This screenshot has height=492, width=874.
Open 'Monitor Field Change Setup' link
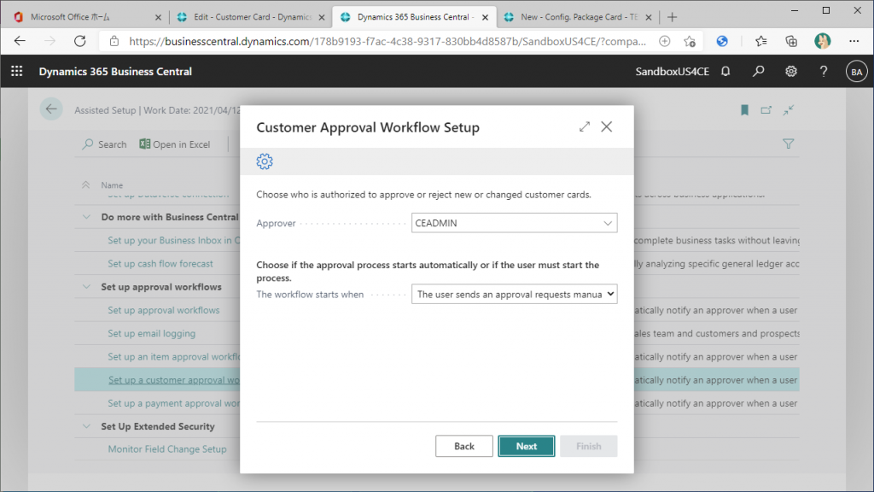(x=166, y=449)
